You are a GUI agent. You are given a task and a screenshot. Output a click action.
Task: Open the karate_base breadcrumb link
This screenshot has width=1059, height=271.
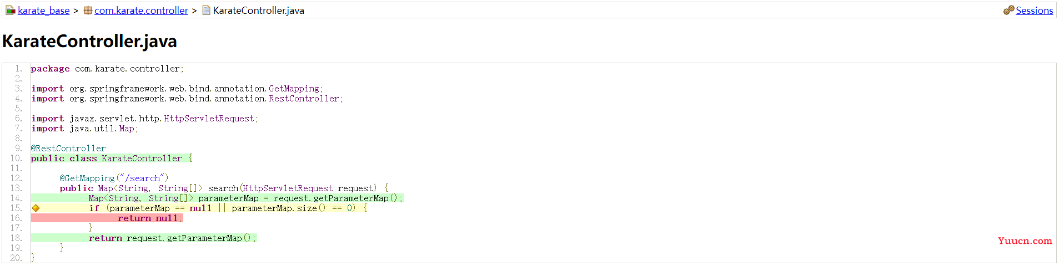tap(44, 11)
